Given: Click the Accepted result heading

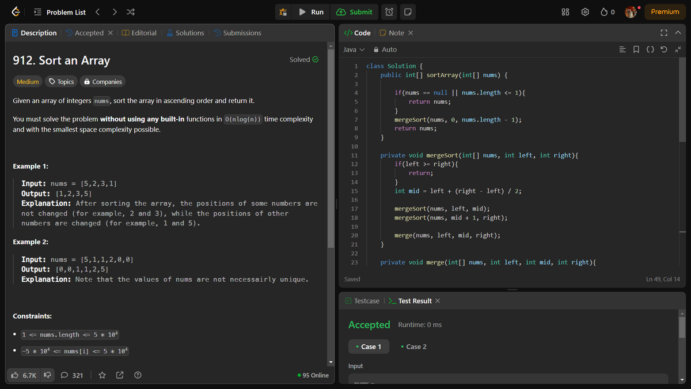Looking at the screenshot, I should point(369,324).
